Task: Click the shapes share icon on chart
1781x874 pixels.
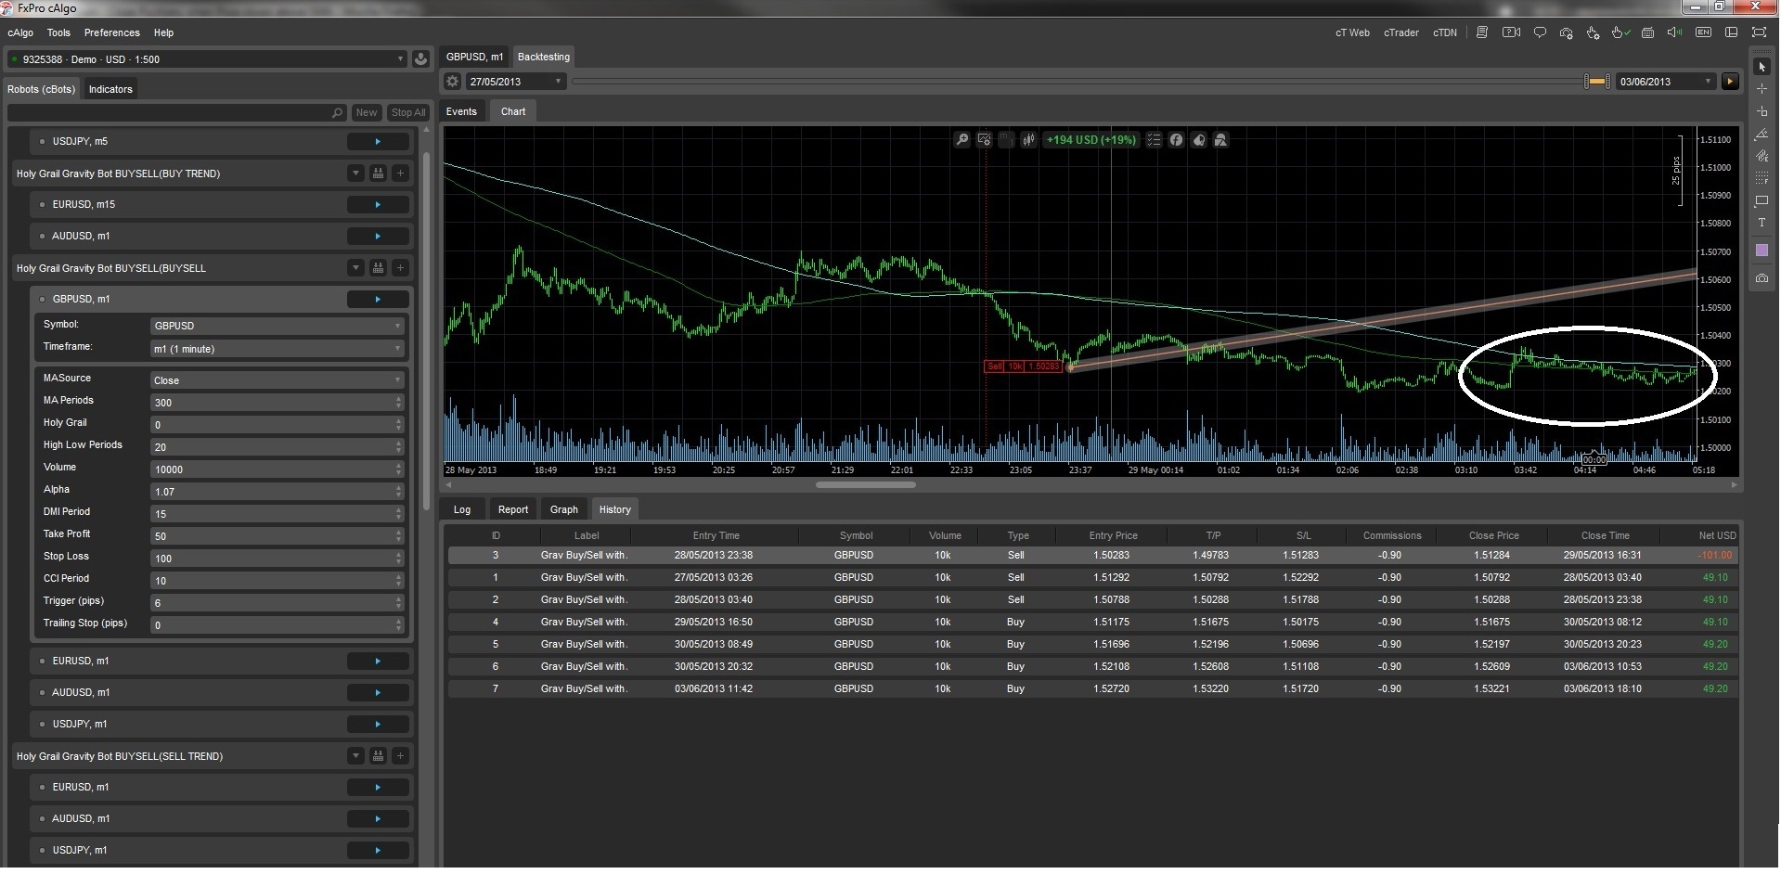Action: pos(1221,140)
